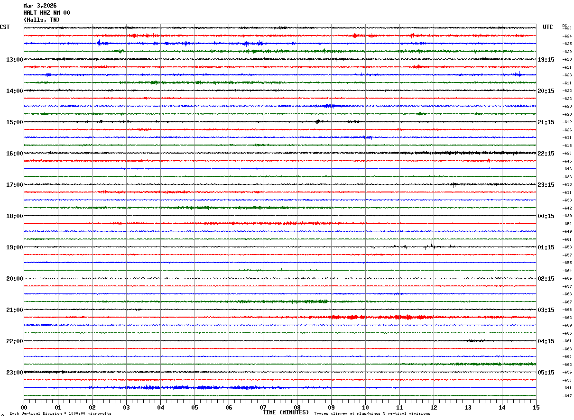Click the DC offset value -612
Viewport: 574px width, 420px height.
tap(567, 122)
